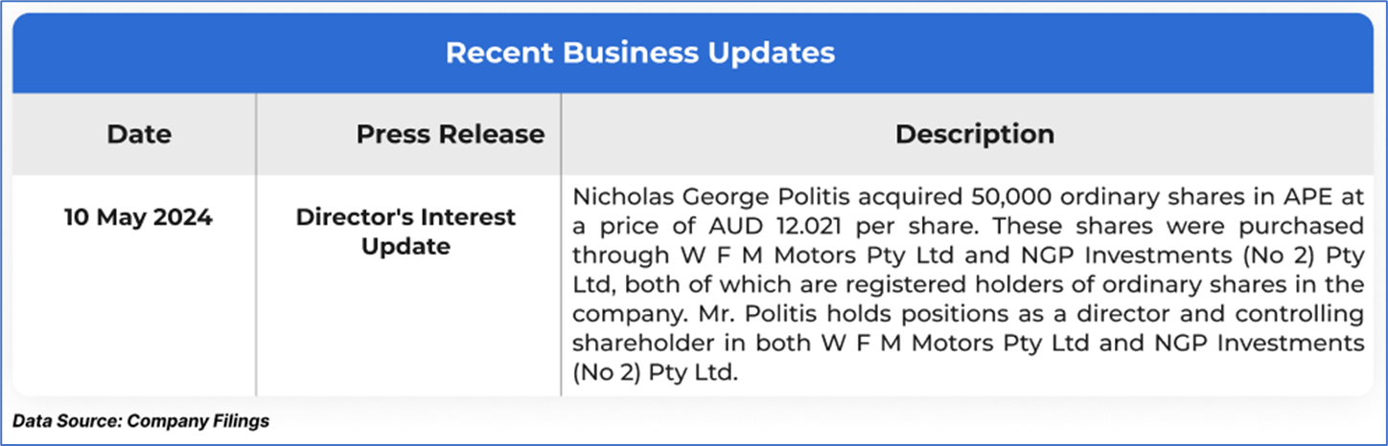Select the Date column header
This screenshot has width=1388, height=446.
point(139,134)
